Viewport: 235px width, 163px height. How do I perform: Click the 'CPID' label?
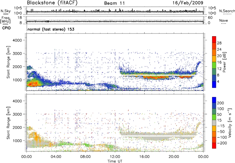pos(6,28)
